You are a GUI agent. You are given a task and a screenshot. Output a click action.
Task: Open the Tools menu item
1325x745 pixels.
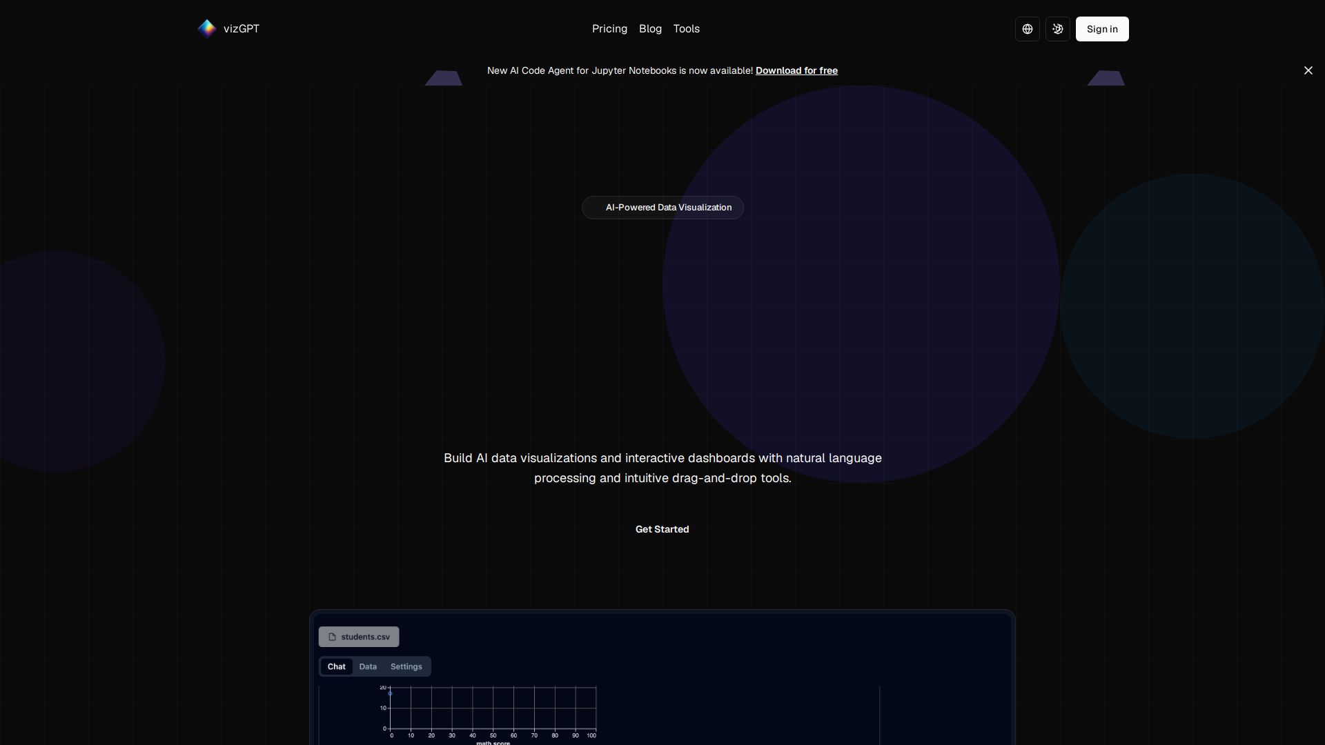(686, 29)
